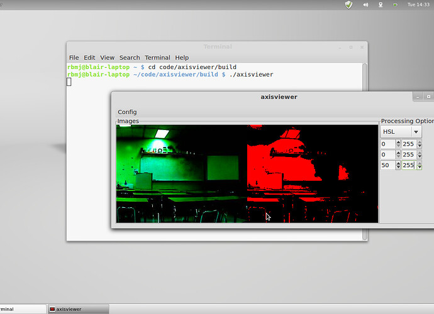The width and height of the screenshot is (434, 314).
Task: Decrease the third row maximum value with down arrow
Action: [420, 167]
